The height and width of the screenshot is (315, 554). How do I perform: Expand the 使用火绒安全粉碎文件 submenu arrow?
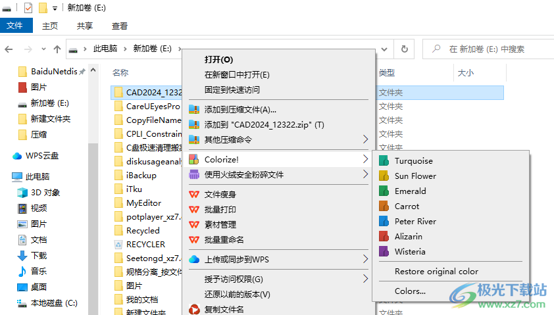[x=365, y=174]
